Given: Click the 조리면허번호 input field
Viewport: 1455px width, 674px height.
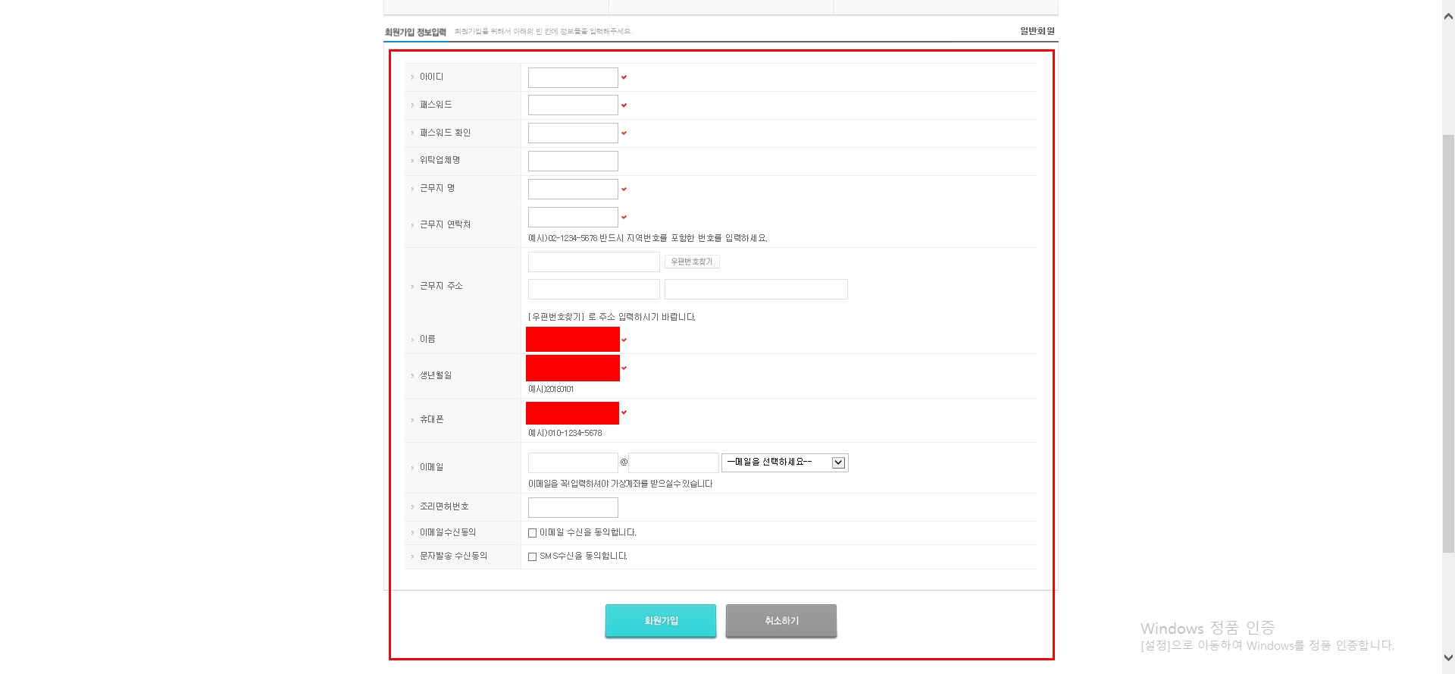Looking at the screenshot, I should (573, 507).
